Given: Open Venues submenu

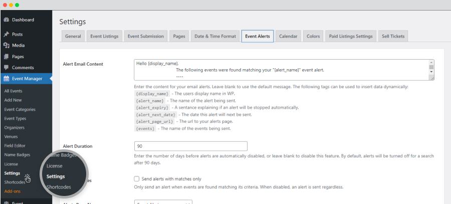Looking at the screenshot, I should click(x=11, y=137).
